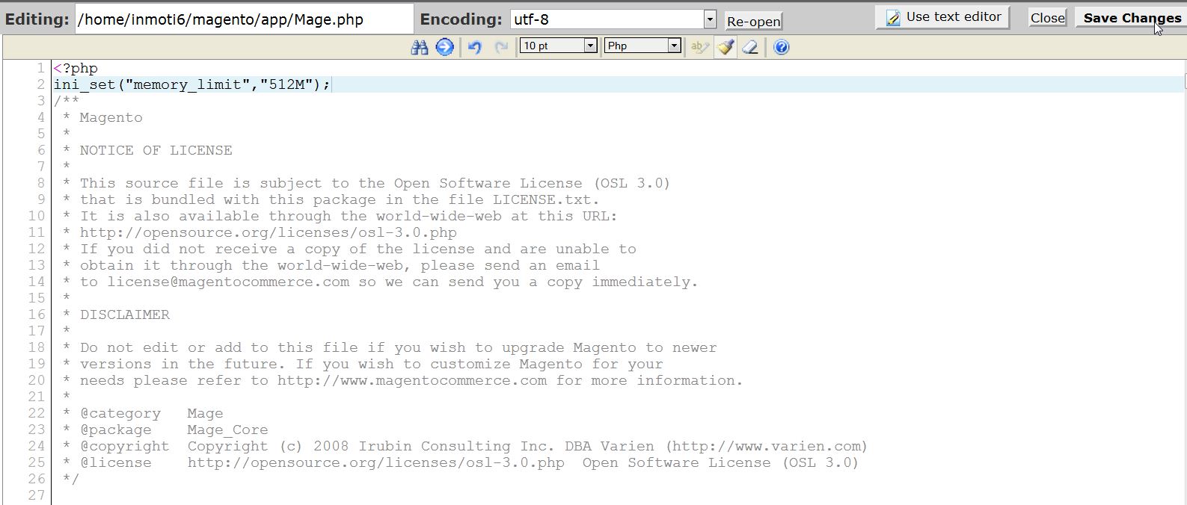Click the Re-open button
This screenshot has height=505, width=1187.
click(x=753, y=21)
